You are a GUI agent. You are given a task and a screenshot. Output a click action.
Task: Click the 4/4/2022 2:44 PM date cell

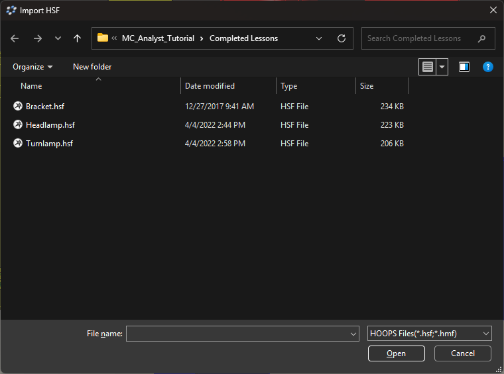[x=215, y=125]
